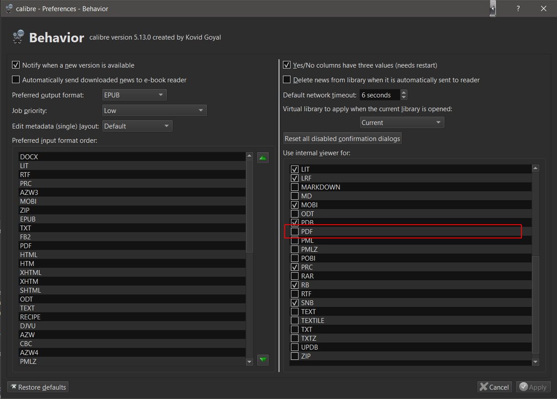Click the help question mark icon
Viewport: 557px width, 399px height.
tap(518, 8)
